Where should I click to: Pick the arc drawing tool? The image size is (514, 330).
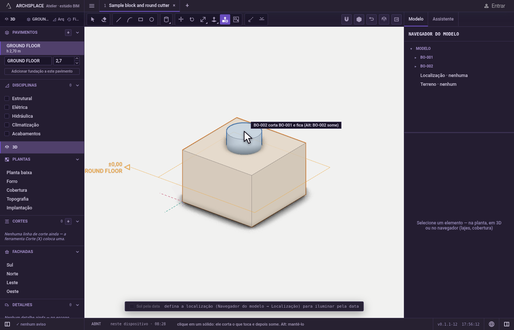[x=130, y=19]
